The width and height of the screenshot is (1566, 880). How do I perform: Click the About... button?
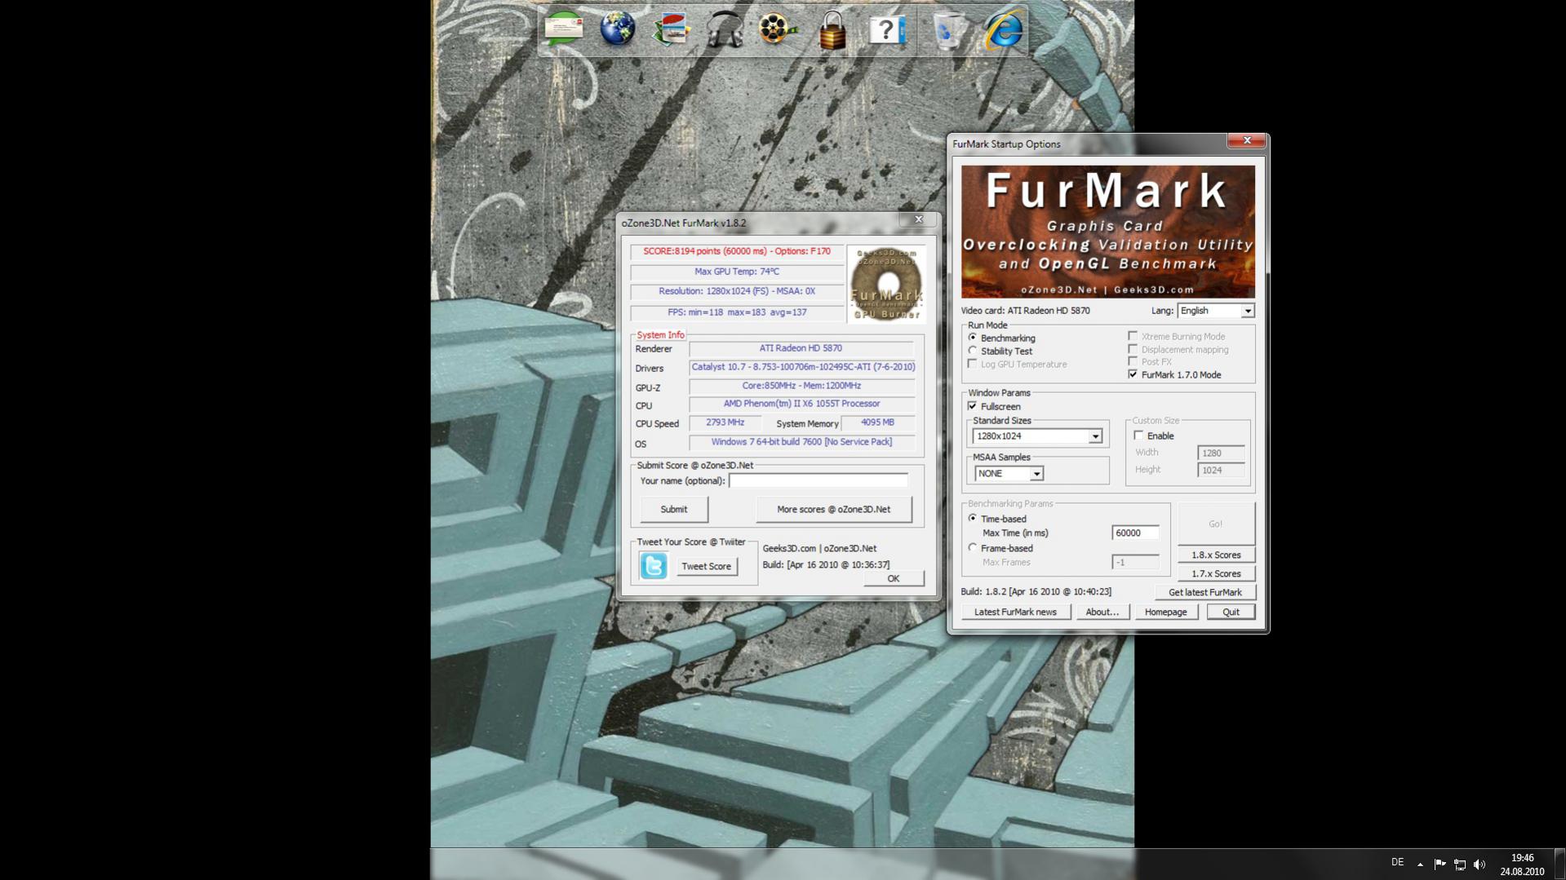(x=1102, y=612)
